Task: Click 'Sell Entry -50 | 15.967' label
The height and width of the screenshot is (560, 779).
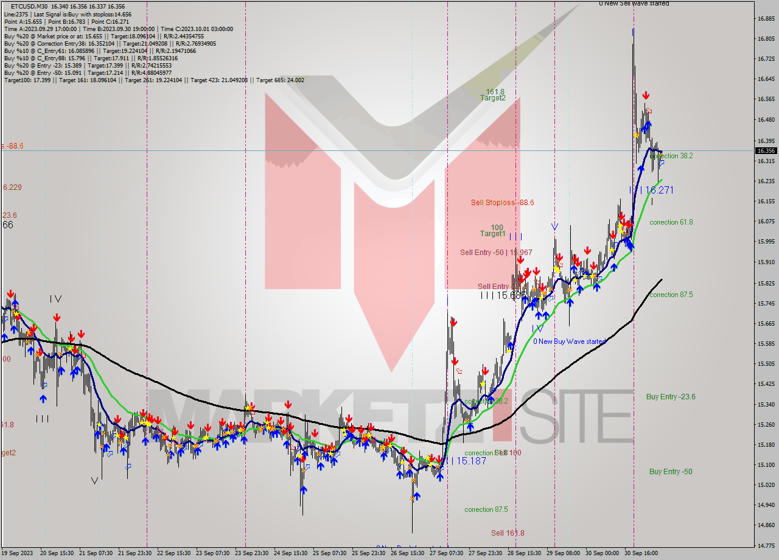Action: (x=496, y=253)
